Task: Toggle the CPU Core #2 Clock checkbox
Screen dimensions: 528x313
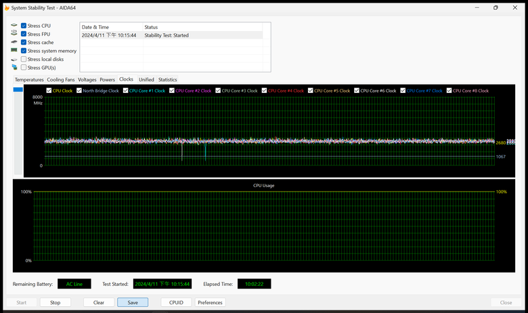Action: click(172, 91)
